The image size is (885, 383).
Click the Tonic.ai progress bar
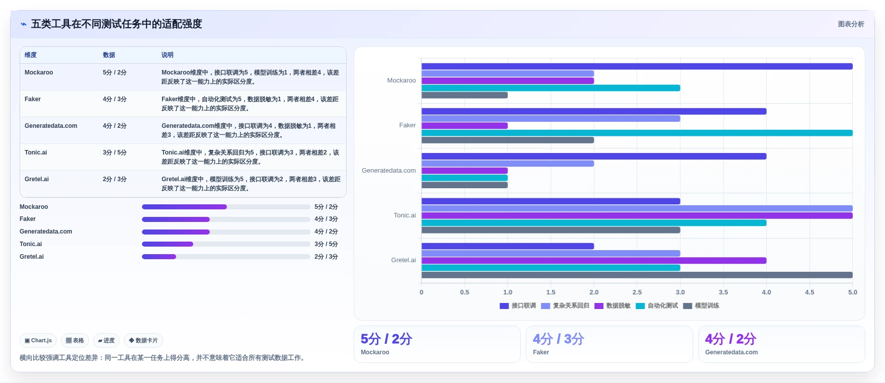point(226,244)
